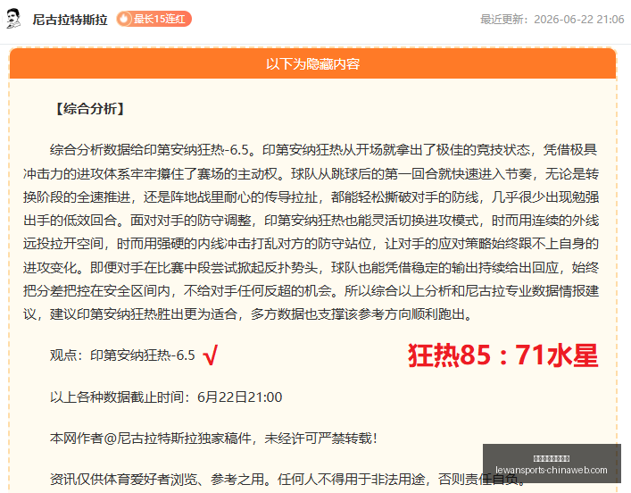
Task: Select the copyright line 未经许可严禁转载
Action: pos(213,439)
